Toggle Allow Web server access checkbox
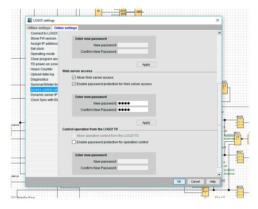 coord(74,77)
